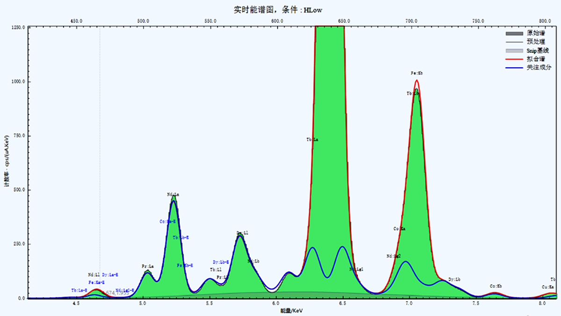Click the Co:Kb peak label
This screenshot has width=561, height=316.
(x=496, y=286)
